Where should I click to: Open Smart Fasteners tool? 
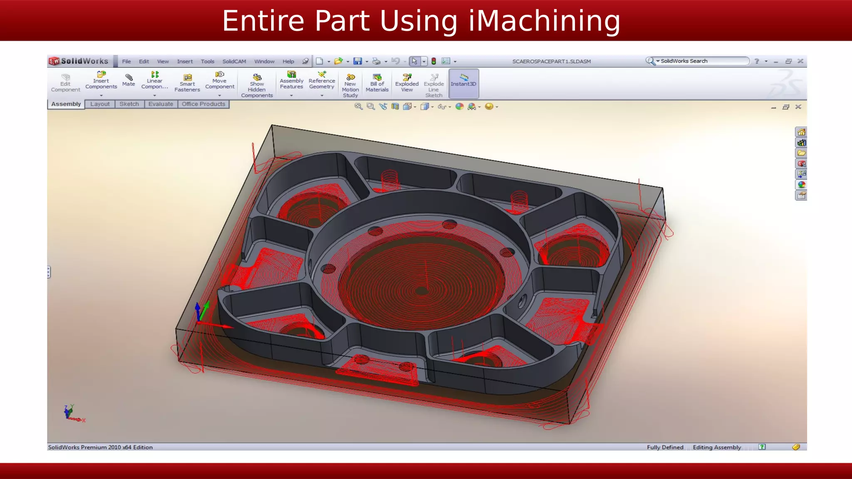pos(187,83)
